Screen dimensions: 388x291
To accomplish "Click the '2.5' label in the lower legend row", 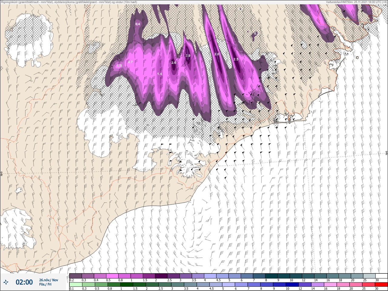I will 161,289.
